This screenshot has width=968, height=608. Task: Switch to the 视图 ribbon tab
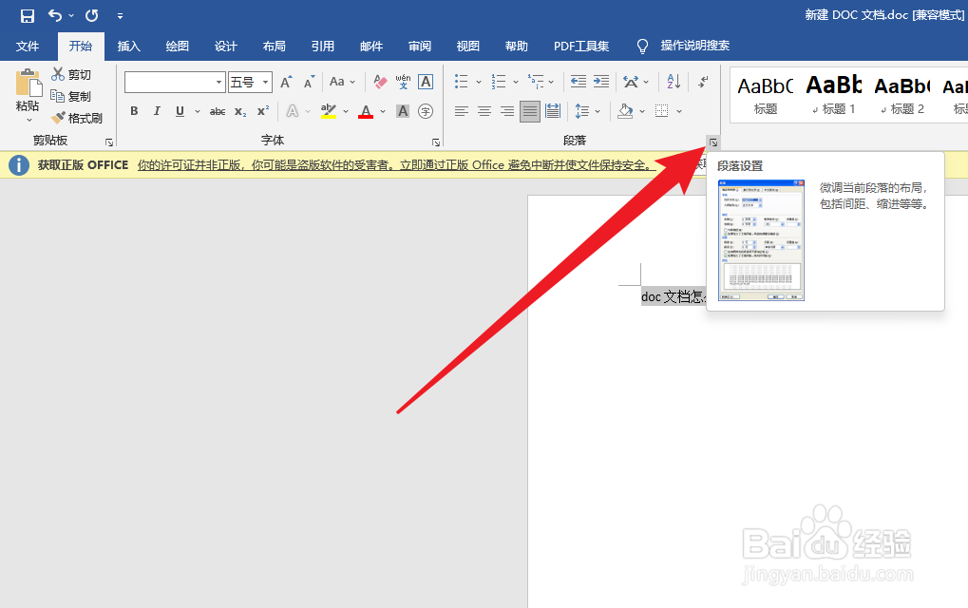tap(468, 47)
